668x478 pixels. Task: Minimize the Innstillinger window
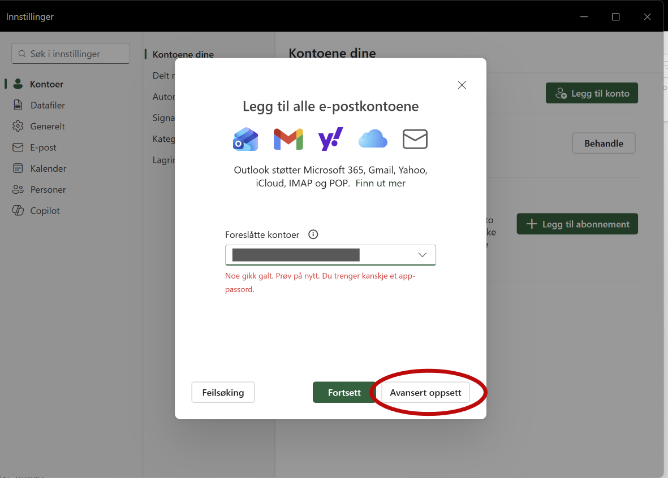[584, 16]
